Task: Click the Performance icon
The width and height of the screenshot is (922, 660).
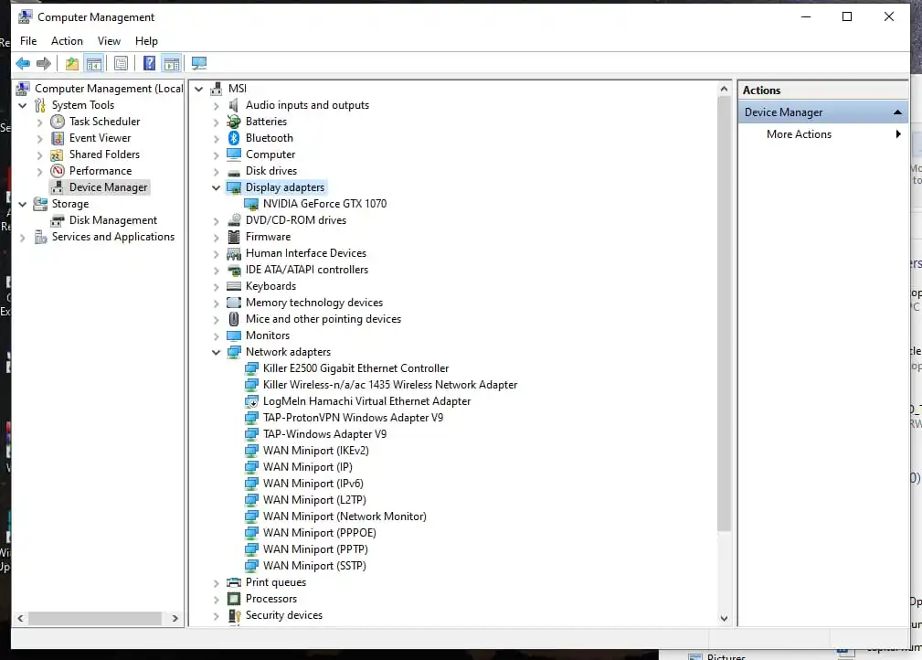Action: 58,171
